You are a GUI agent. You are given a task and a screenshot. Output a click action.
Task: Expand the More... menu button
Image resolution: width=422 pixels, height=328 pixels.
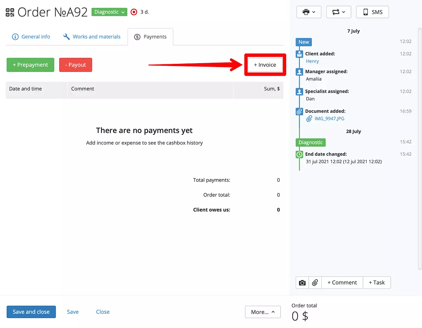click(263, 312)
